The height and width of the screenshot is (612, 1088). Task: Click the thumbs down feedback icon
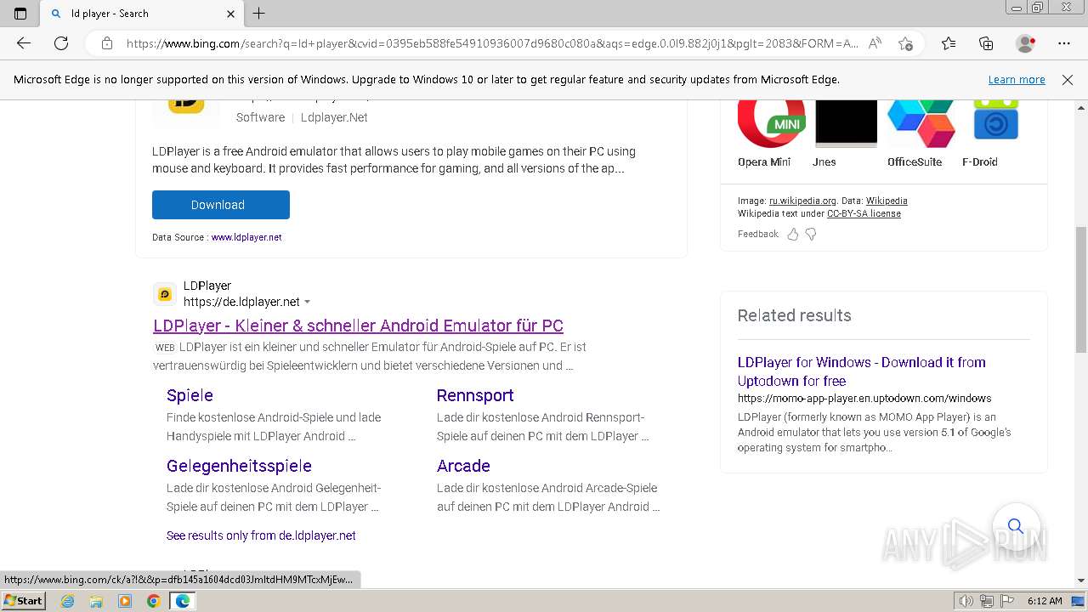(811, 234)
